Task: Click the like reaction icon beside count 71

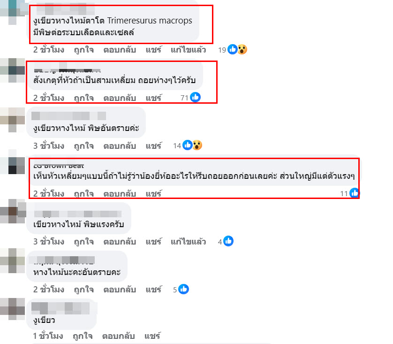Action: tap(195, 97)
